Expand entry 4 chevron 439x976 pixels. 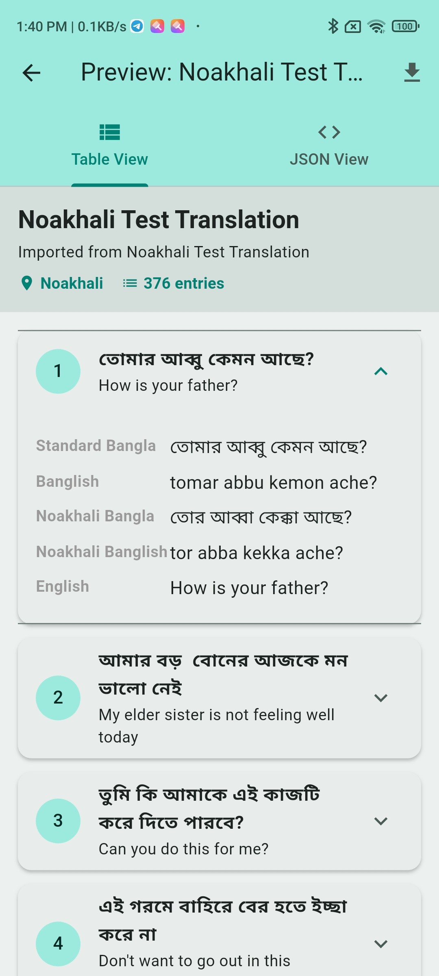click(x=380, y=944)
